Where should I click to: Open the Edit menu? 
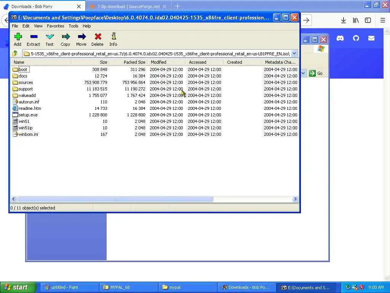26,26
